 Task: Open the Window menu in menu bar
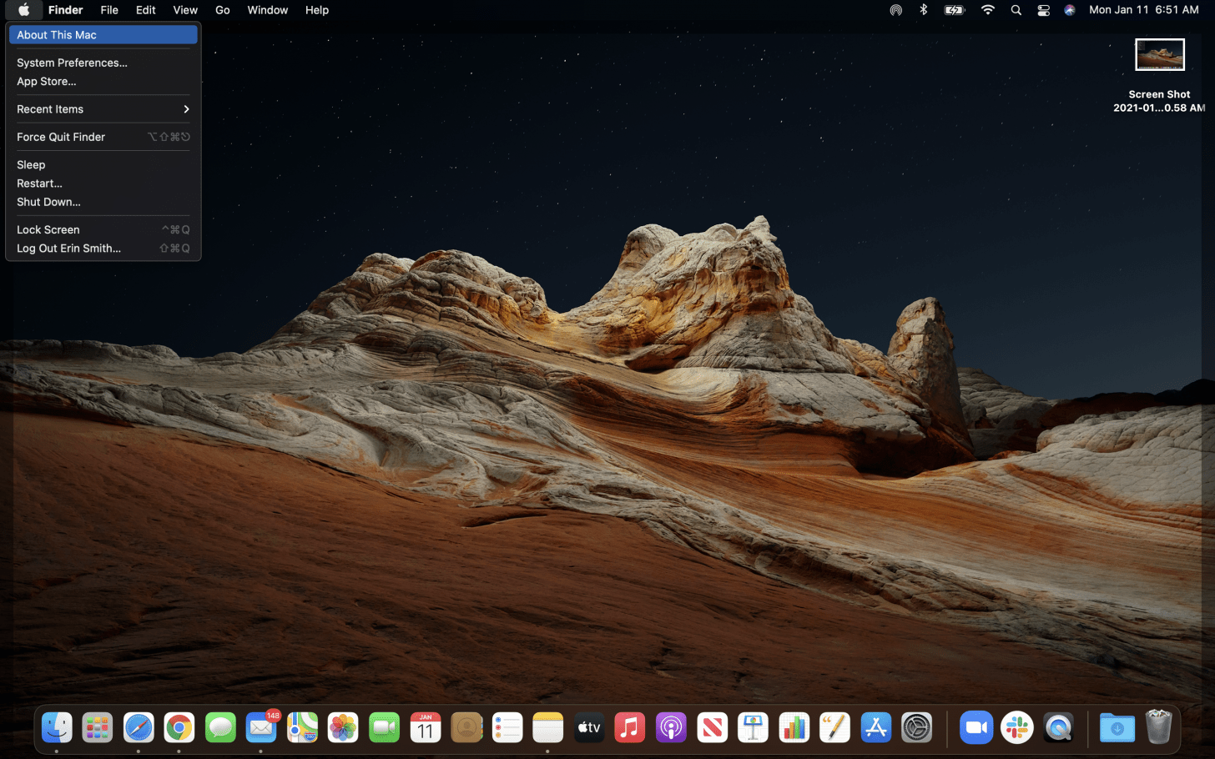click(x=267, y=10)
